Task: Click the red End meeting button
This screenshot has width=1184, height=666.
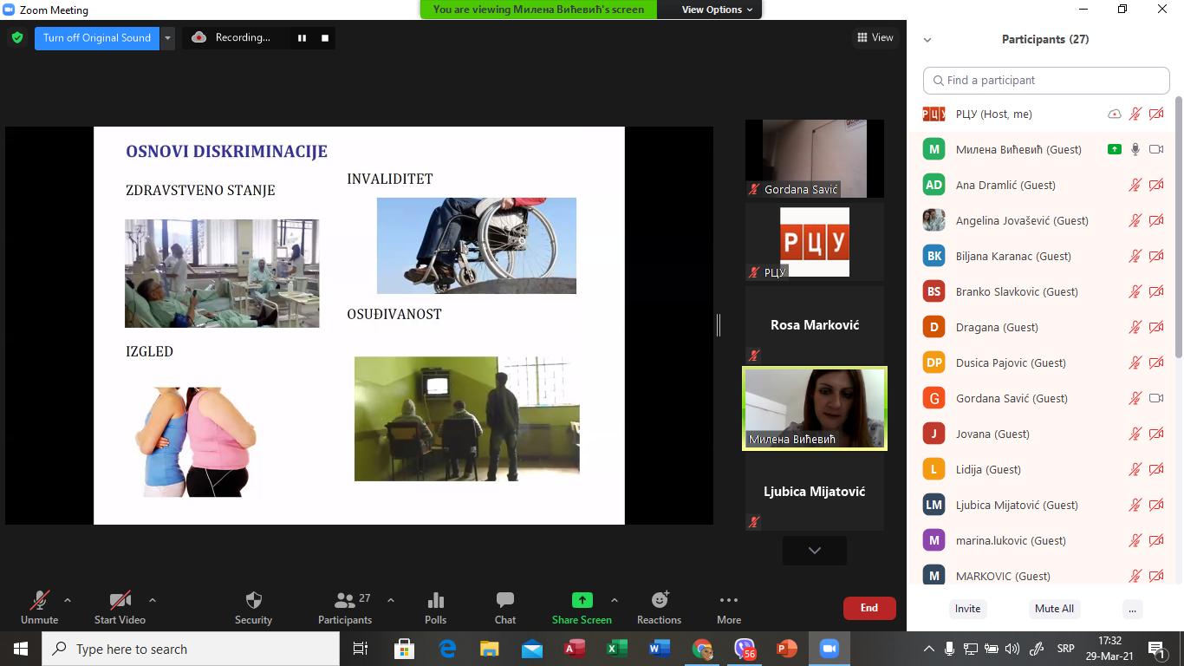Action: point(868,608)
